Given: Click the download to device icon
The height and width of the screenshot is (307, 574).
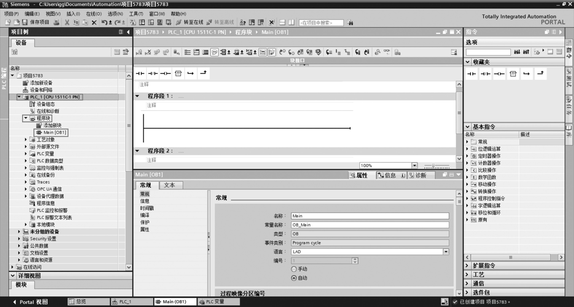Looking at the screenshot, I should point(142,23).
